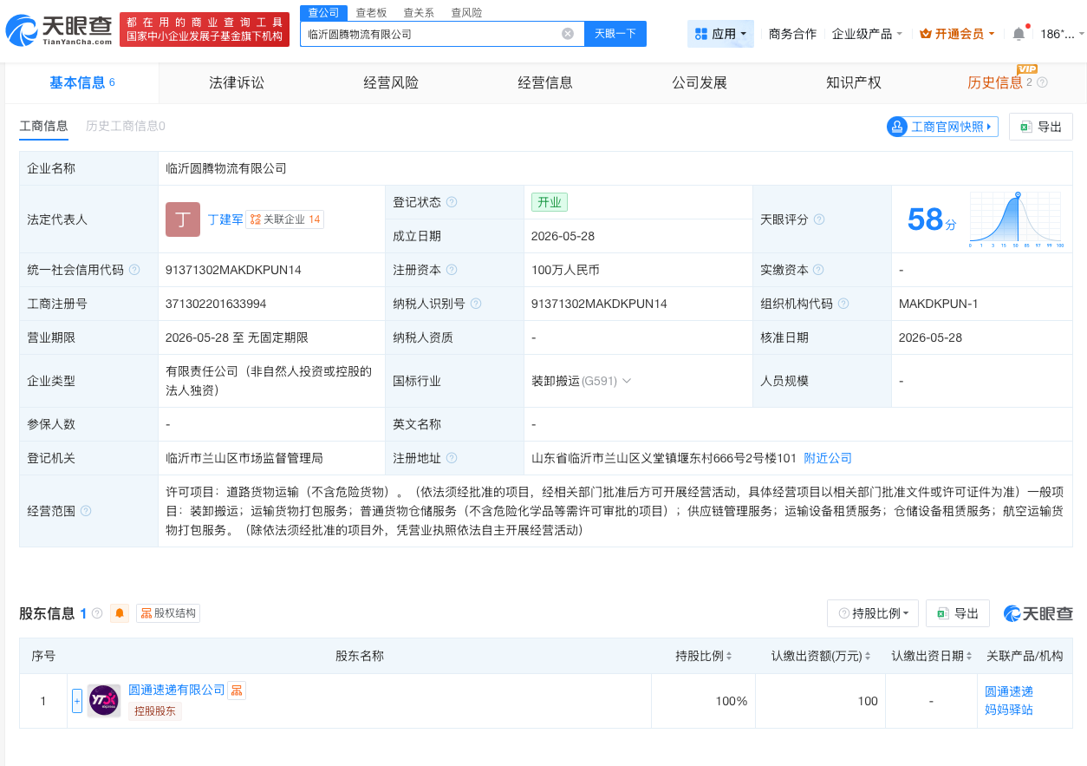Click the 开业 status label
The height and width of the screenshot is (766, 1087).
click(550, 202)
